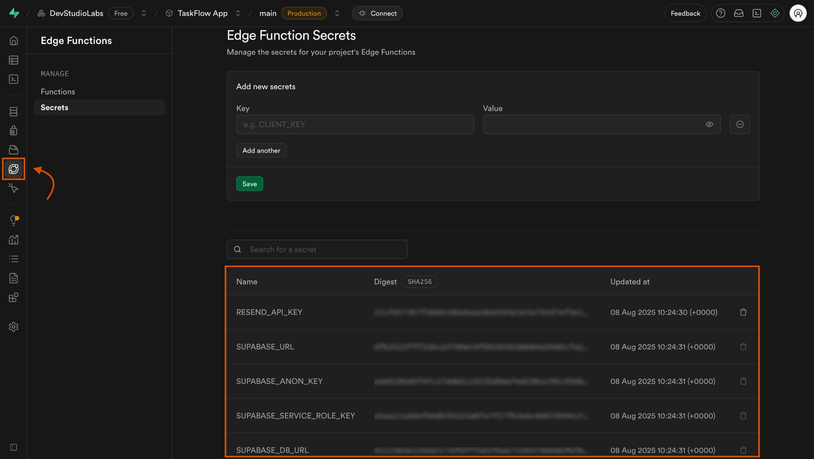Open the notifications inbox
814x459 pixels.
[x=739, y=13]
